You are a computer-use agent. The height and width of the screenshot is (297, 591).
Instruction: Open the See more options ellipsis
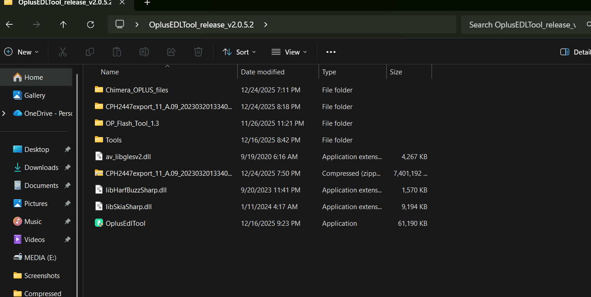[331, 52]
